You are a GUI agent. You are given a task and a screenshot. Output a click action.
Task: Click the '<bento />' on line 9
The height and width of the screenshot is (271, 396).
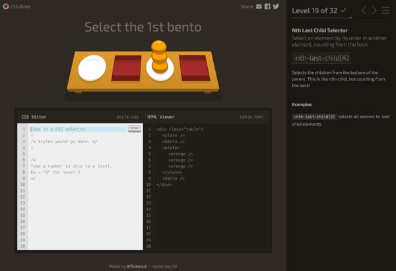click(x=173, y=179)
